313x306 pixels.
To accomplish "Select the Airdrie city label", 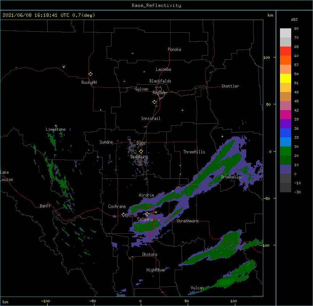I will 146,195.
